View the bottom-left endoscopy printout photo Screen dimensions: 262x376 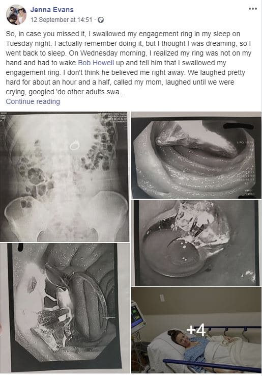pos(65,308)
